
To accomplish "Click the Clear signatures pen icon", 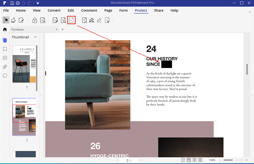I will pos(99,20).
